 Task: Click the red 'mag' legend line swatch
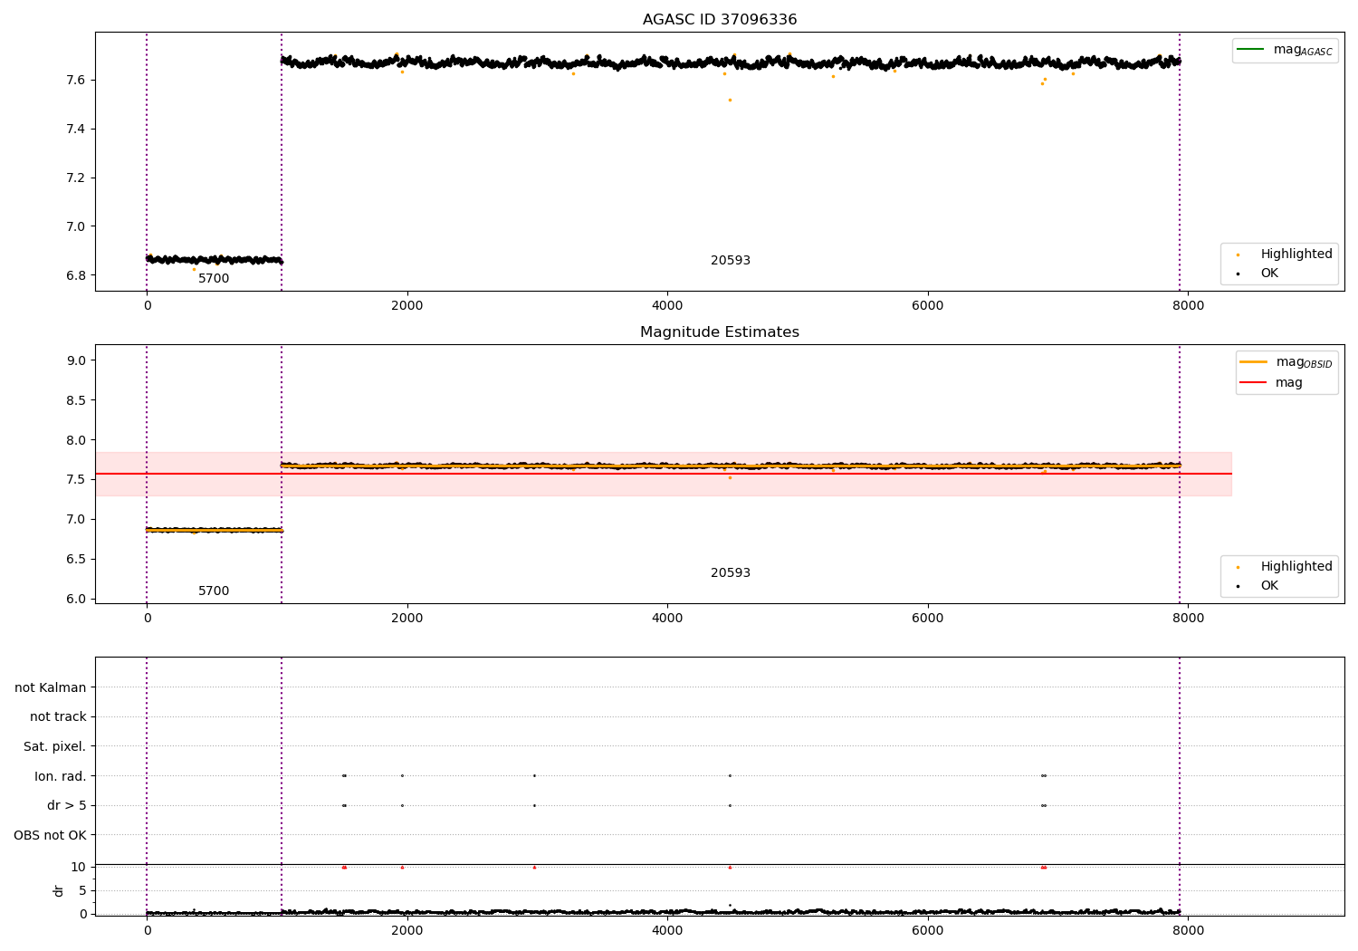click(1253, 382)
